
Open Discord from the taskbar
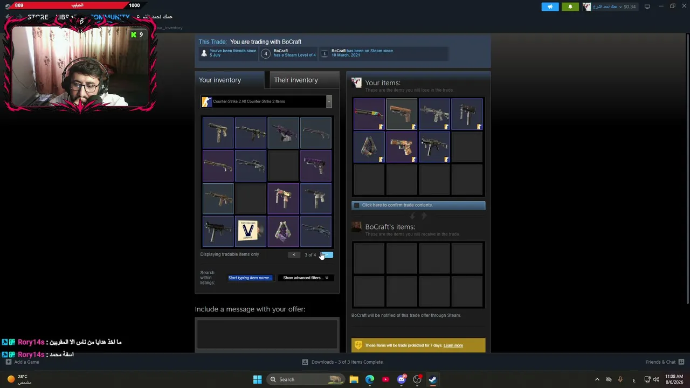coord(401,379)
